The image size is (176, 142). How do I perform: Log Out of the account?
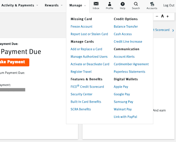coord(169,5)
